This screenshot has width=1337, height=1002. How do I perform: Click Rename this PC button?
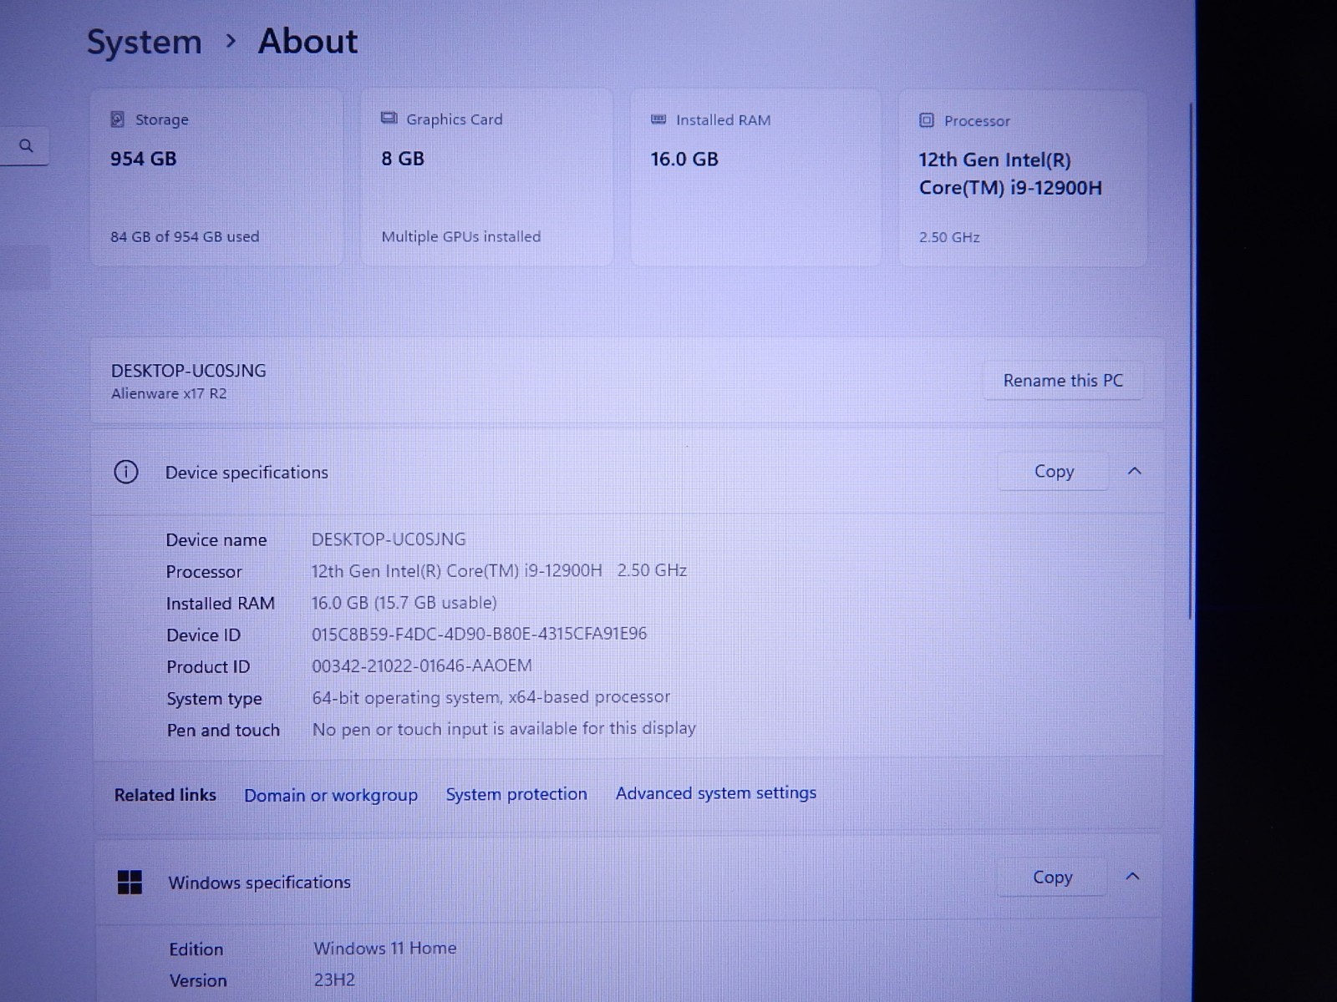[1063, 381]
